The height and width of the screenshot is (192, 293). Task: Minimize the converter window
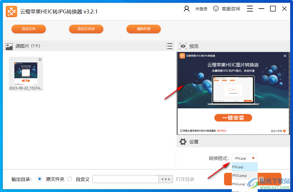pos(261,9)
